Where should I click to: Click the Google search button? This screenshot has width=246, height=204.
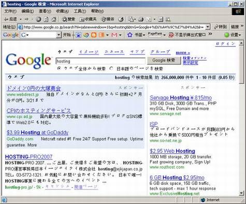pyautogui.click(x=164, y=61)
